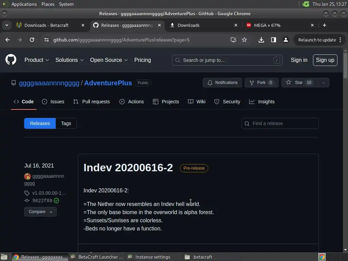The height and width of the screenshot is (261, 348).
Task: Click the commit icon next to 9822f88
Action: [27, 201]
